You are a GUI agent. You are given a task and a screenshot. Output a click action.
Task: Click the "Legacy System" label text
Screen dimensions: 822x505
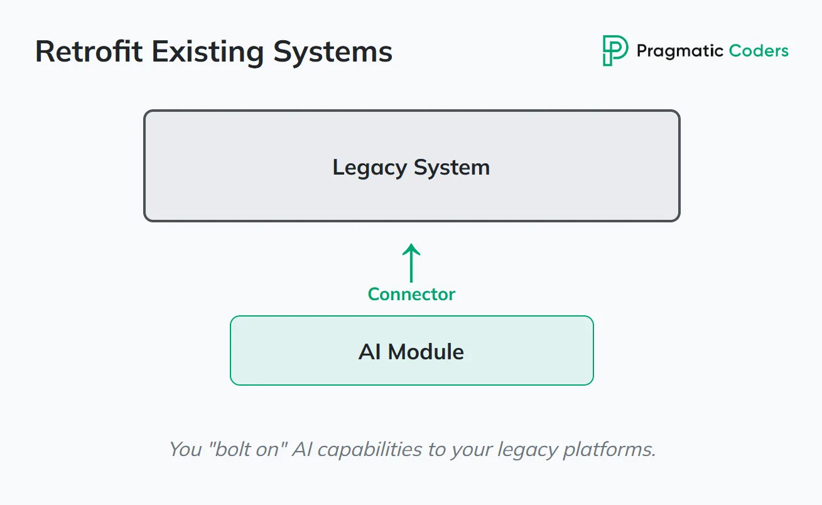(411, 167)
